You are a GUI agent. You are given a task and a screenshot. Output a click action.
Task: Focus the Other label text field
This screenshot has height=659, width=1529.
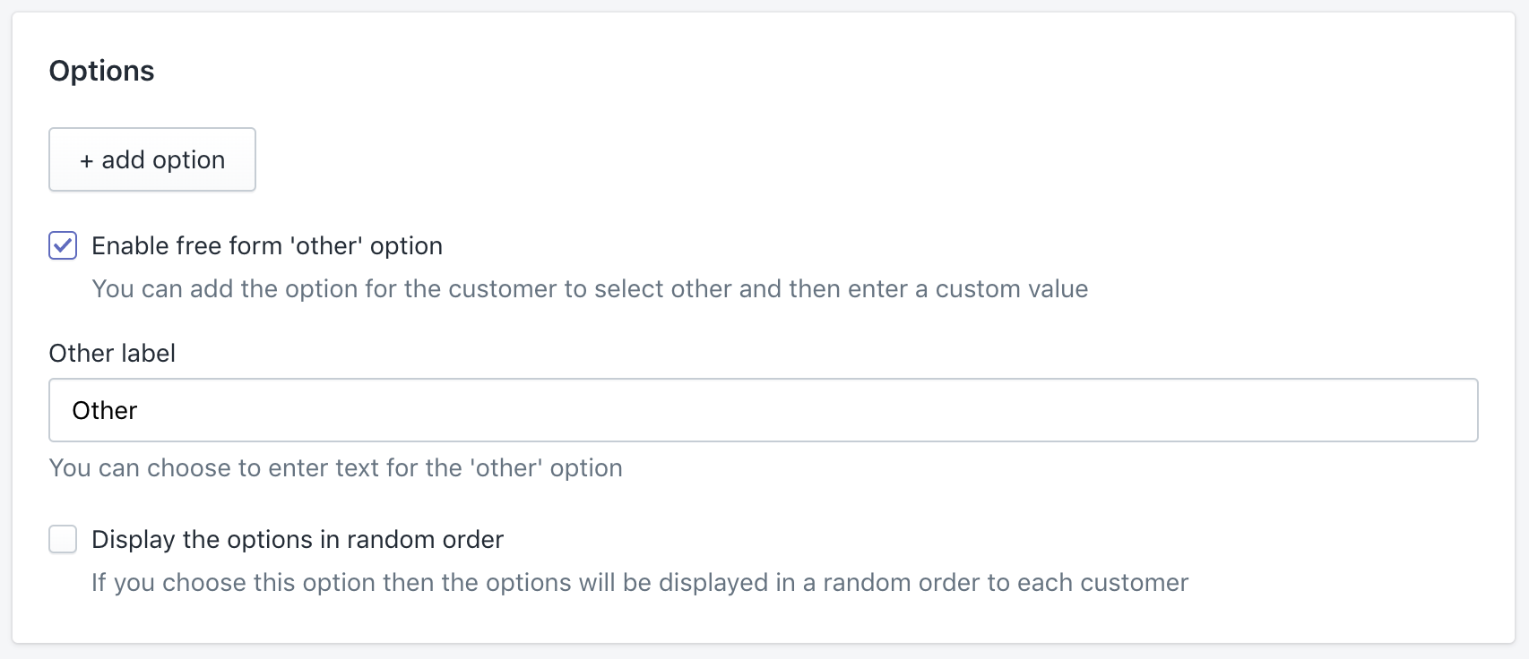762,410
